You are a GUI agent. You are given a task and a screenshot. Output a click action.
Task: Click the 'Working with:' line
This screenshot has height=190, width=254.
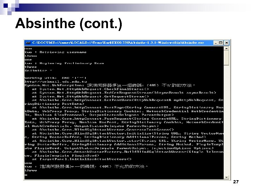55,78
